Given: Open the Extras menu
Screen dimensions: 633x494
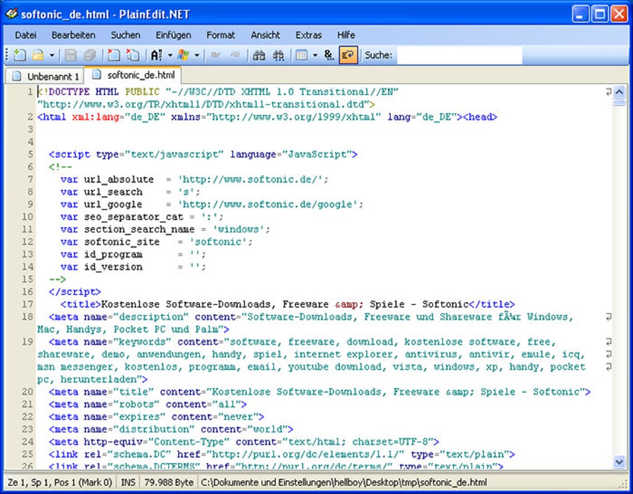Looking at the screenshot, I should coord(308,35).
